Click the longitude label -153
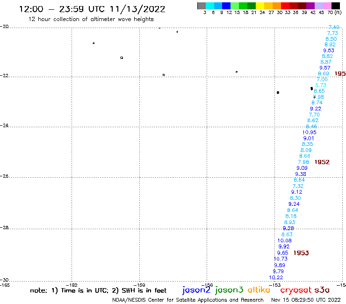 point(275,285)
